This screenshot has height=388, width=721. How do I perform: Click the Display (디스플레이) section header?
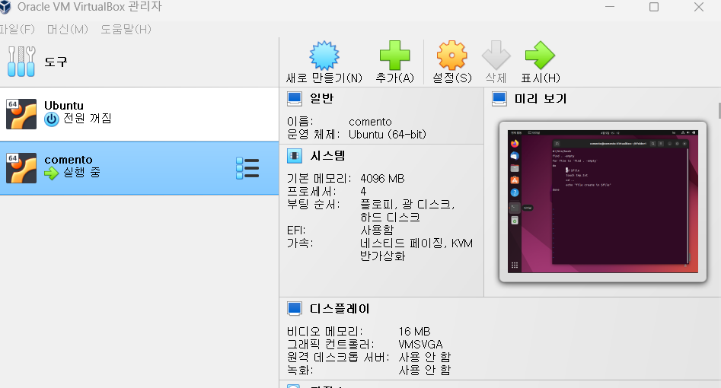click(340, 308)
